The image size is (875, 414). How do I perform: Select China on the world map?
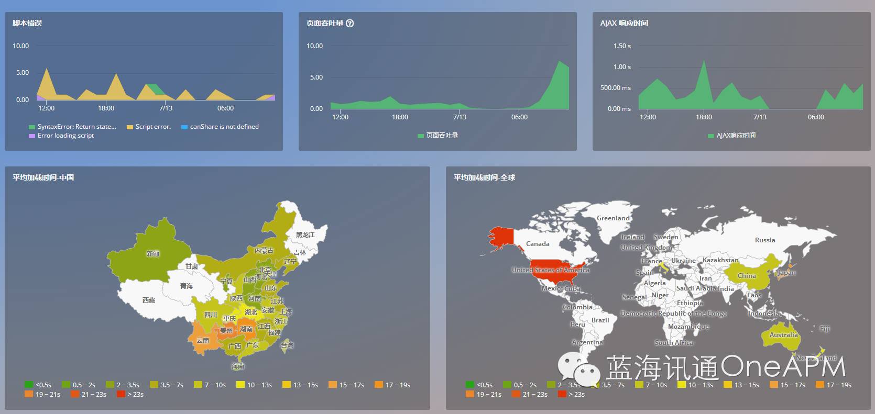[x=747, y=275]
